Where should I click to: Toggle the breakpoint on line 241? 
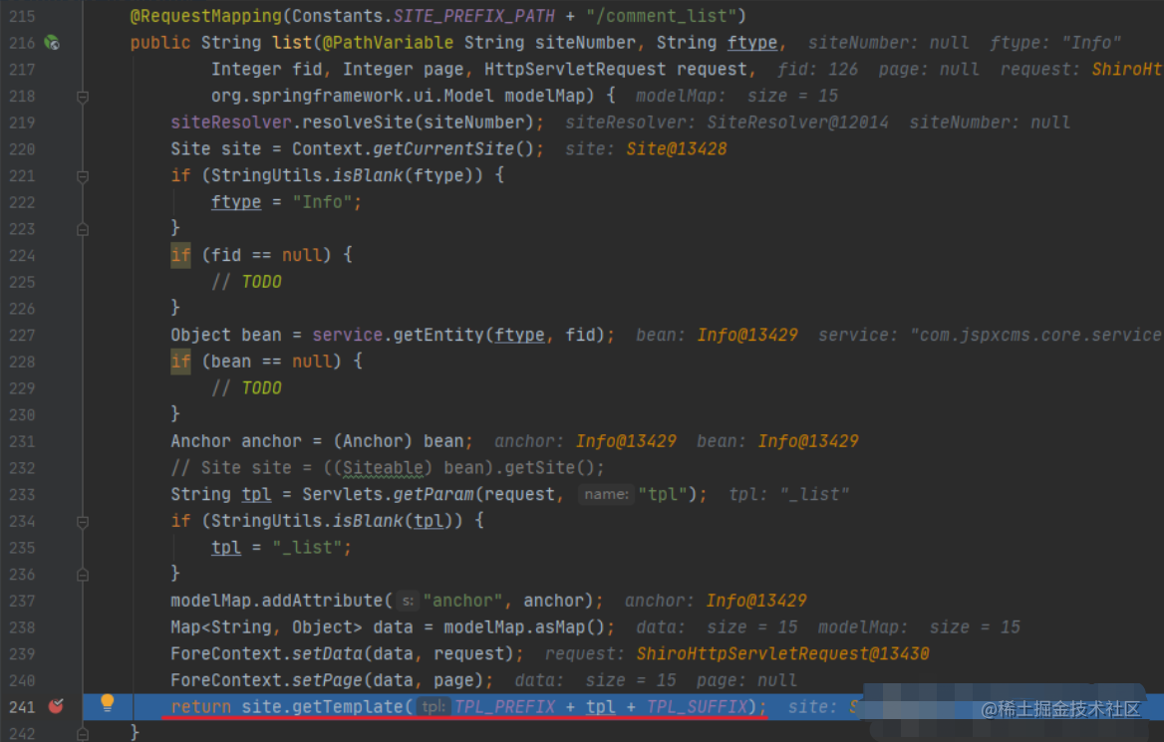coord(56,706)
